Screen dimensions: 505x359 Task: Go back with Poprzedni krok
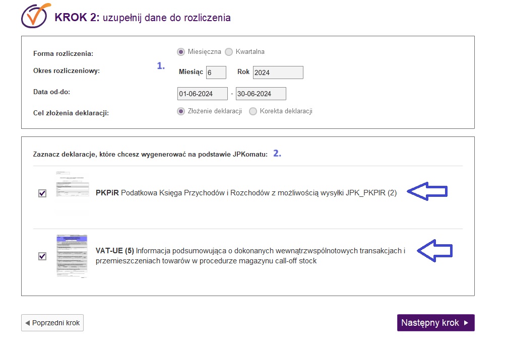coord(52,323)
